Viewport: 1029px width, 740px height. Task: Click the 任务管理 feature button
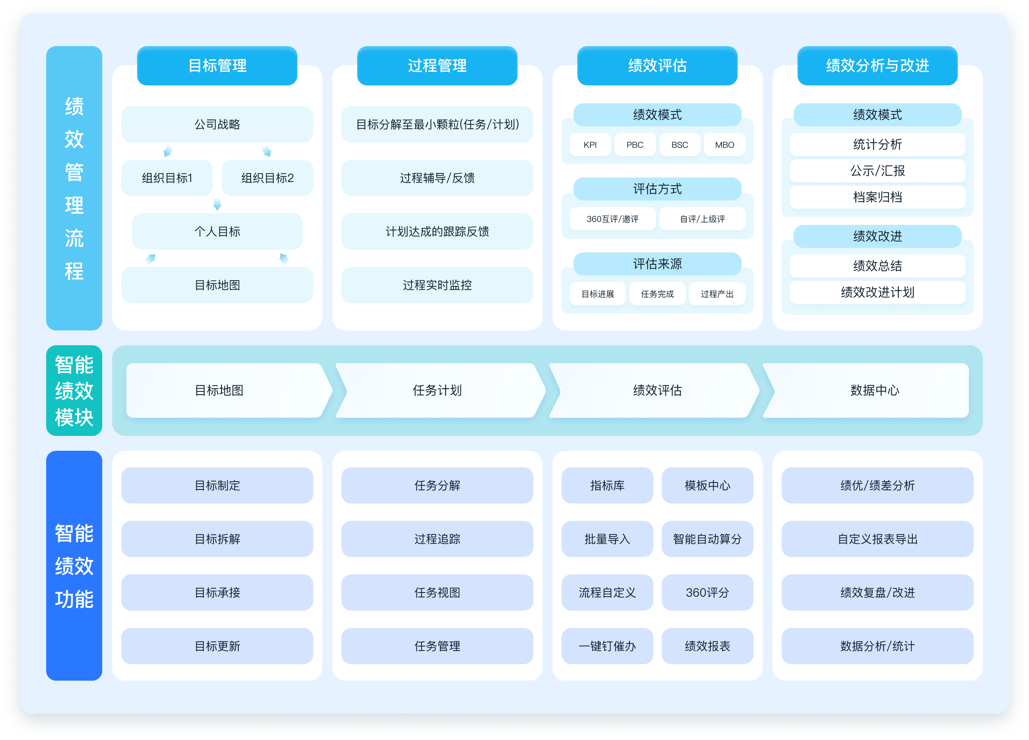437,646
